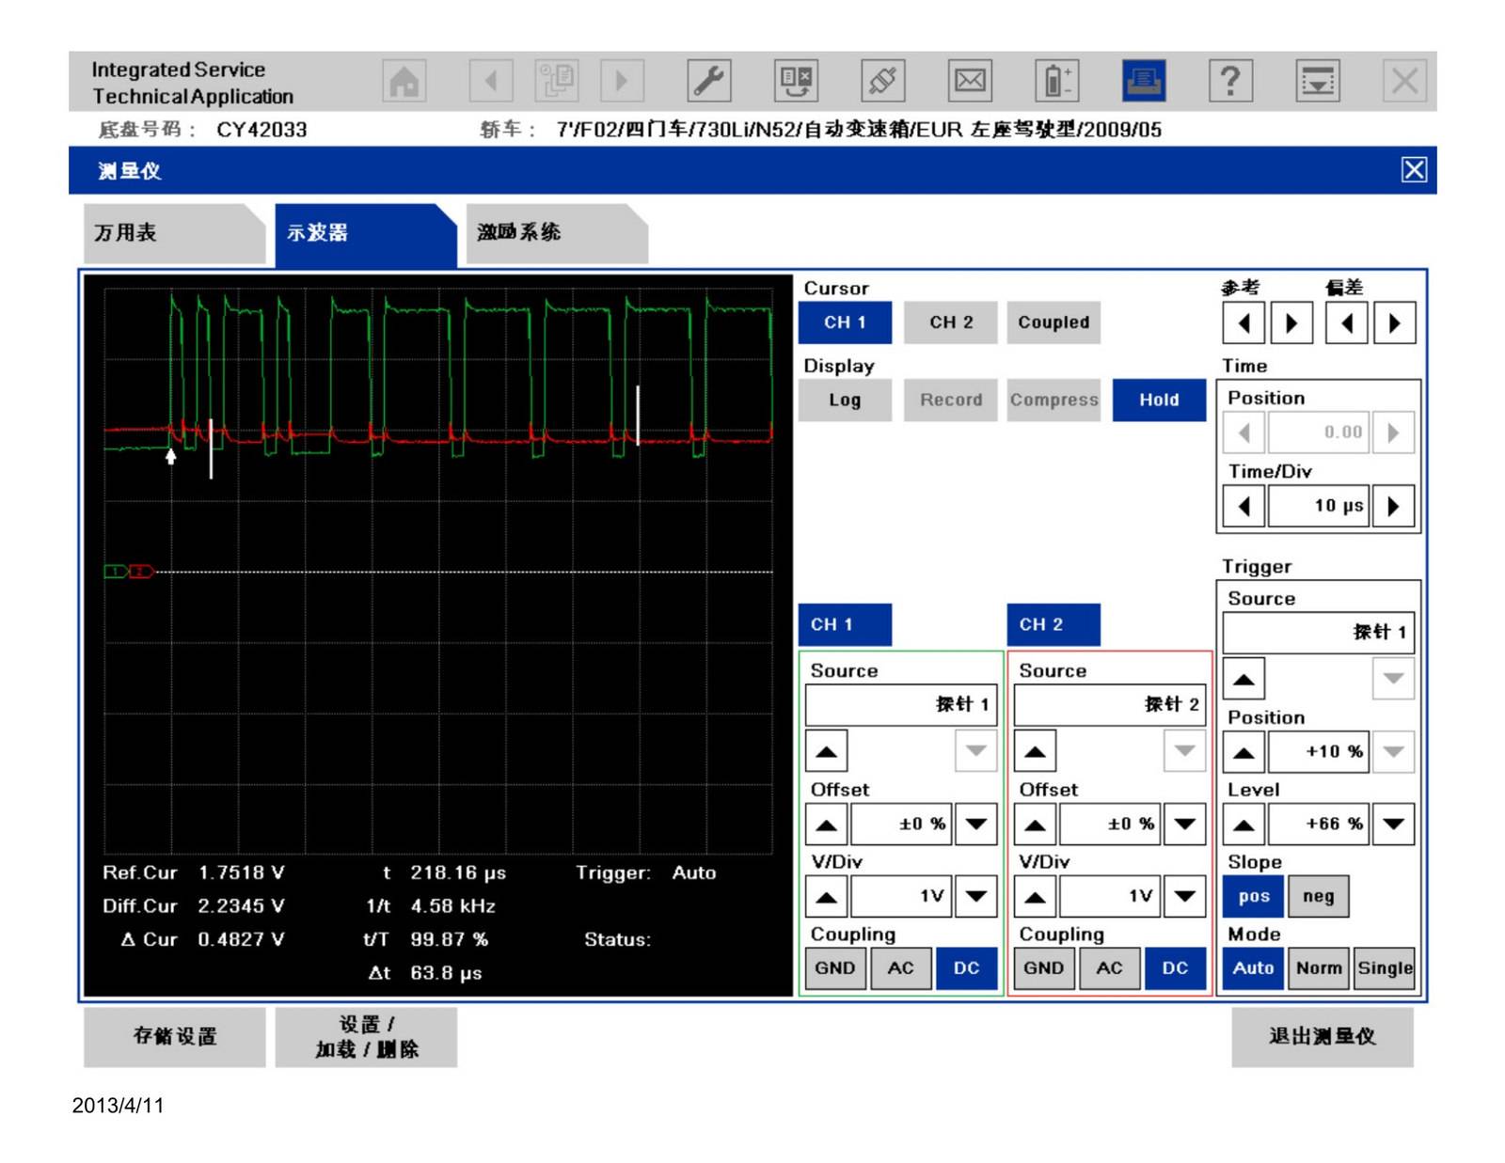Step CH 2 Source up arrow
The image size is (1505, 1163).
(1036, 751)
